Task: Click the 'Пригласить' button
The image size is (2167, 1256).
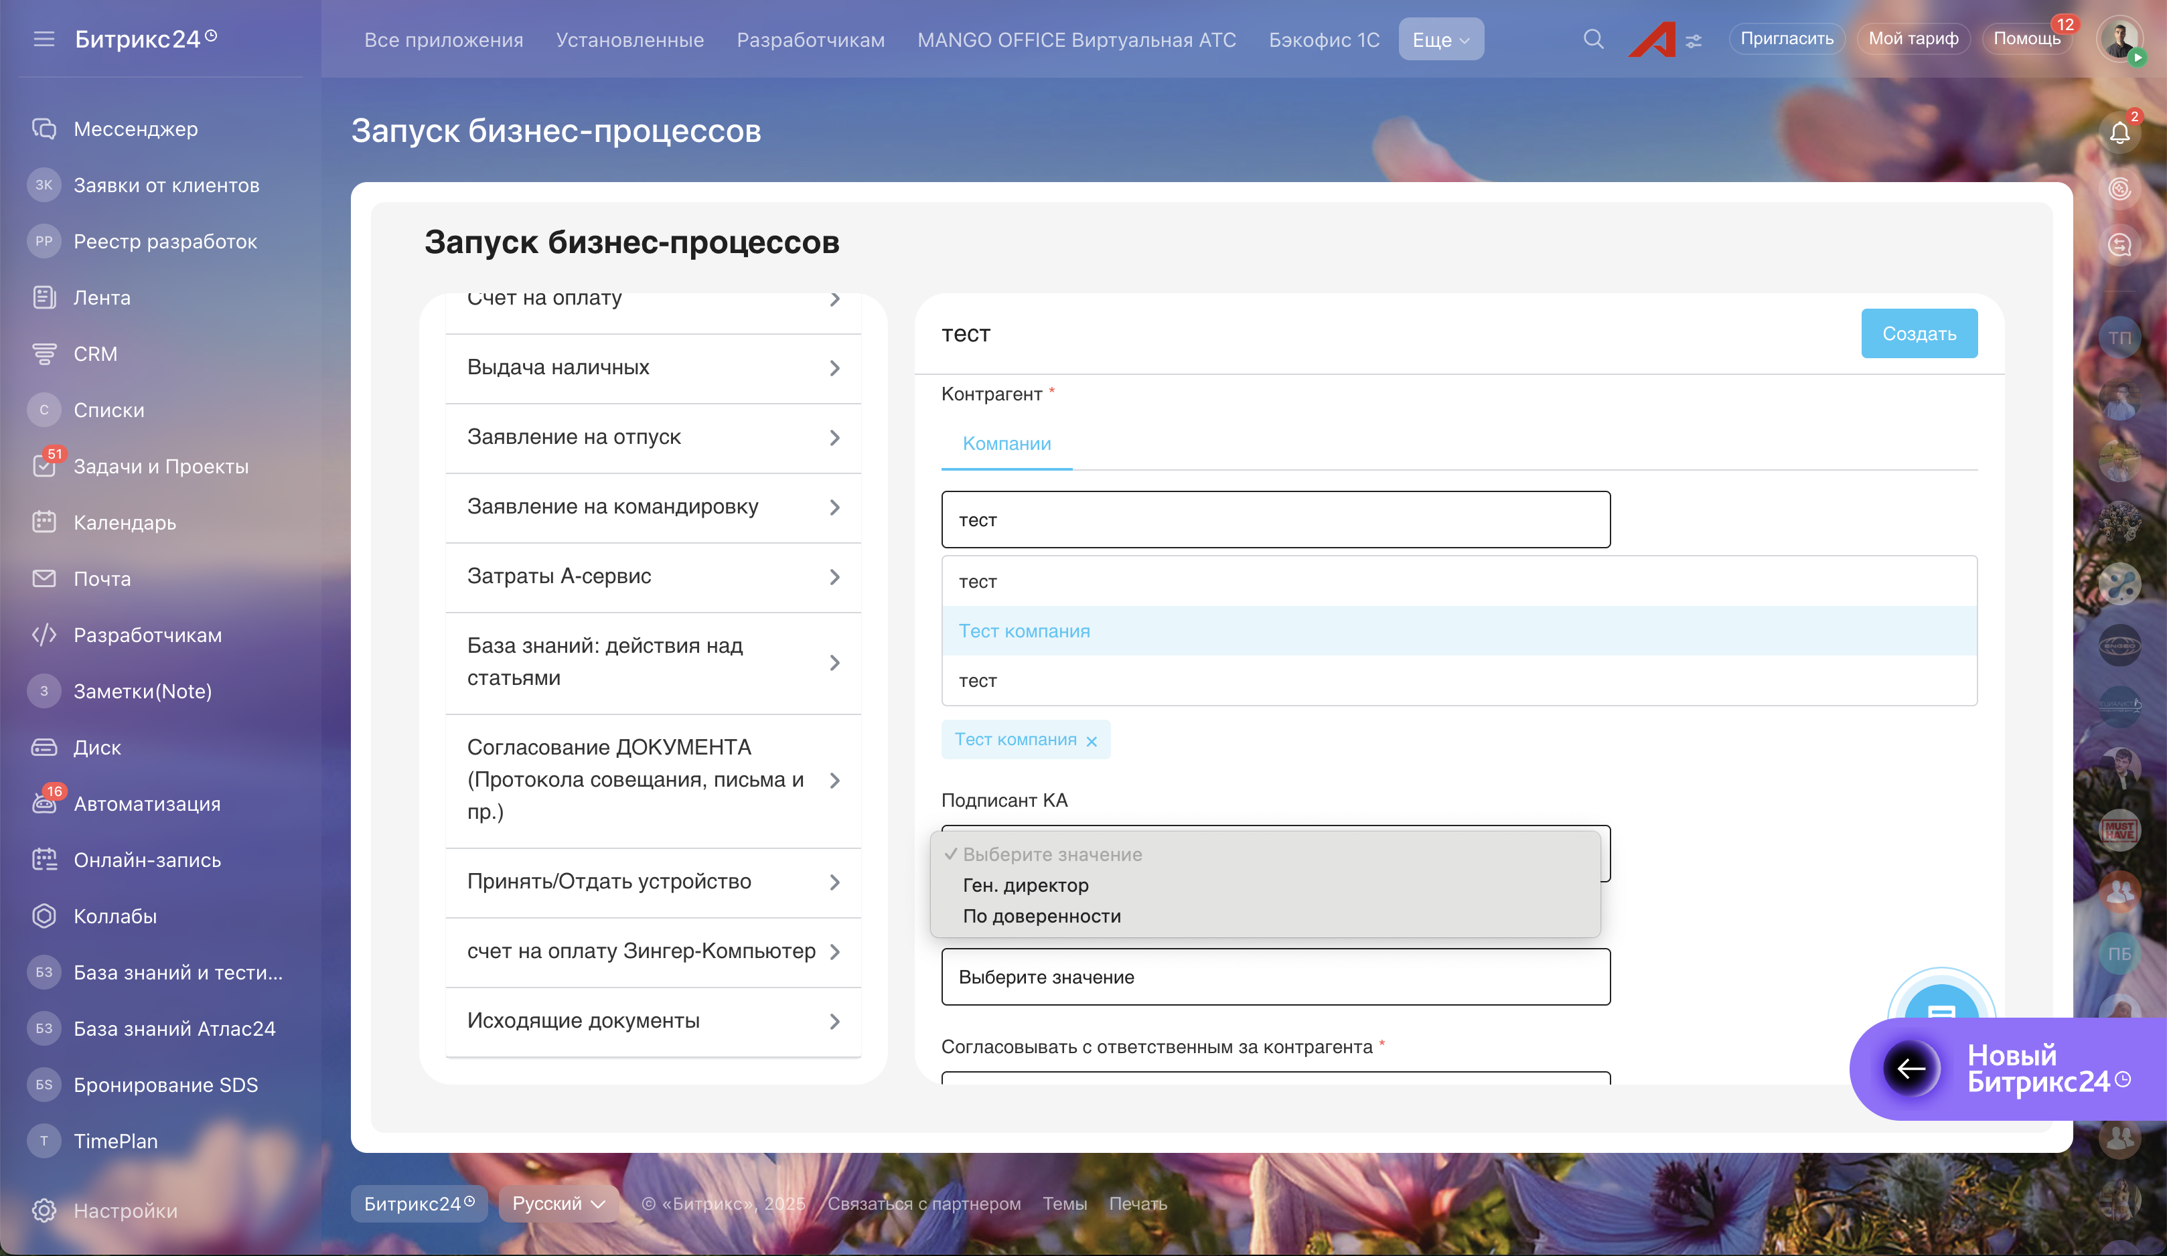Action: tap(1786, 40)
